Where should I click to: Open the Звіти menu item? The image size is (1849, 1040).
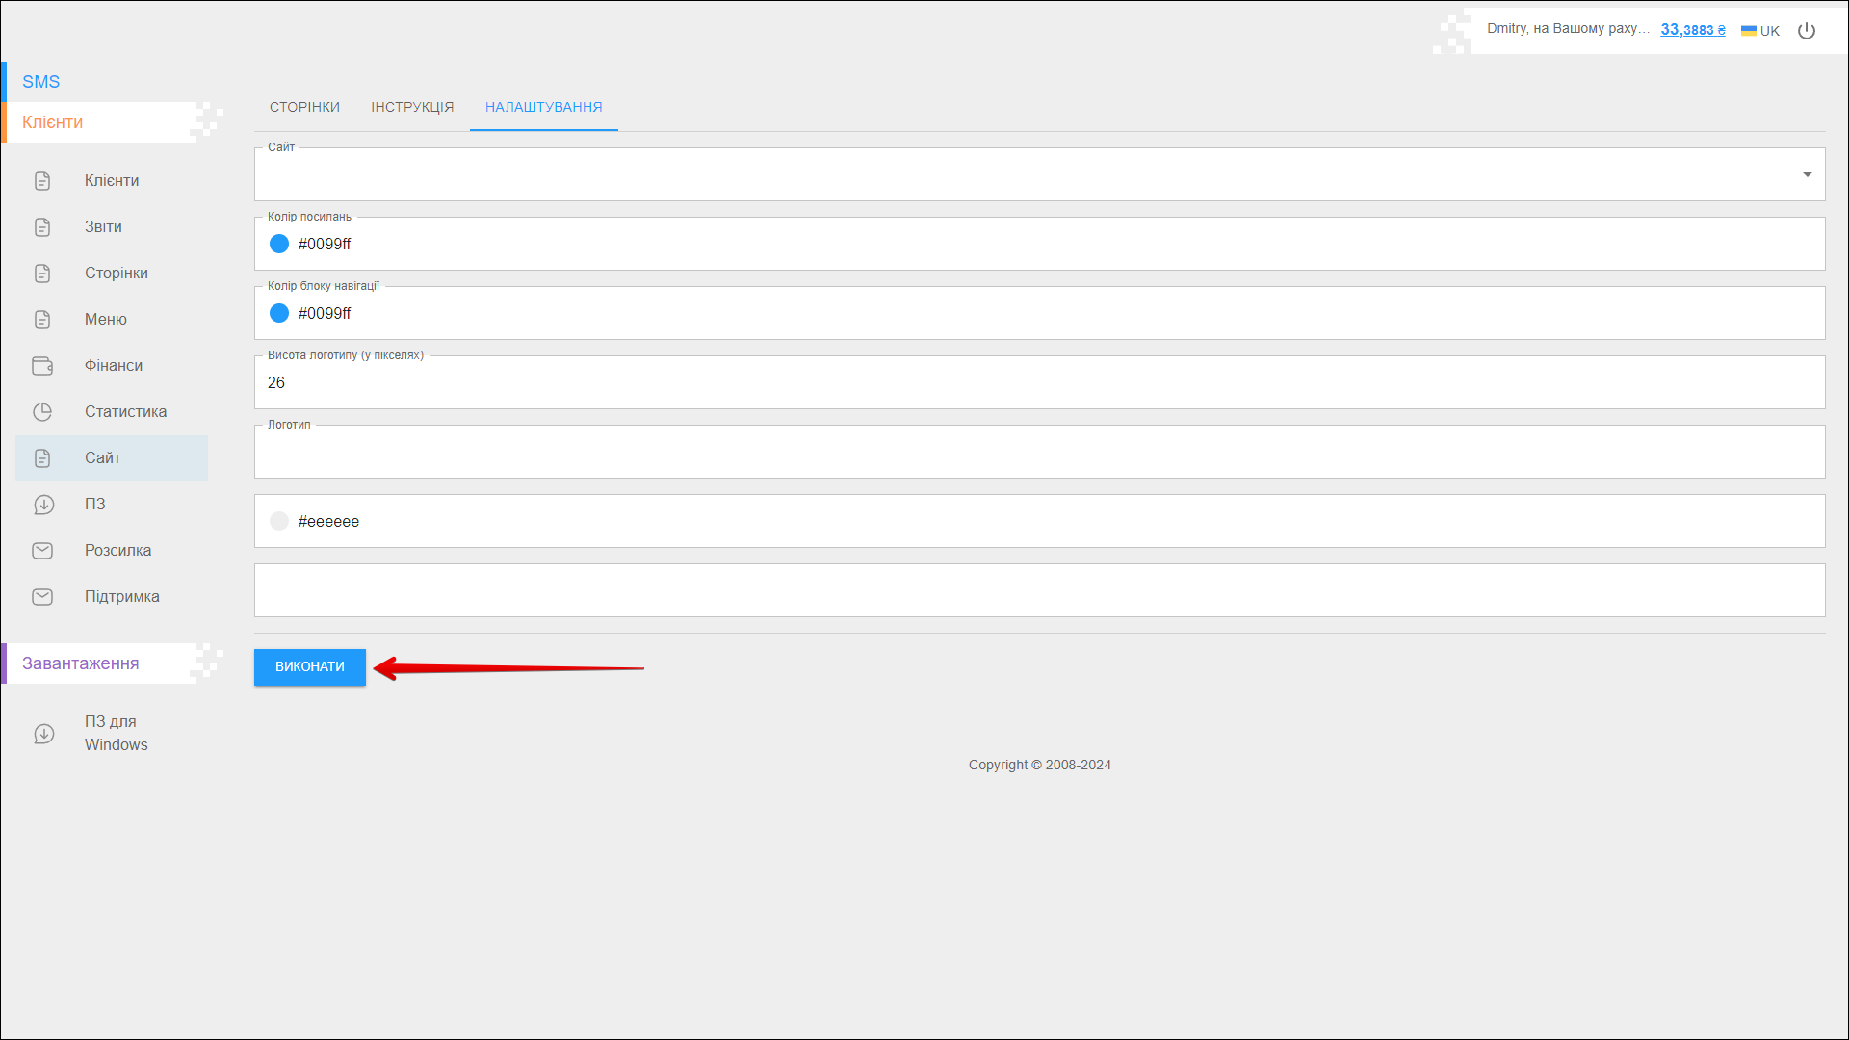[103, 227]
